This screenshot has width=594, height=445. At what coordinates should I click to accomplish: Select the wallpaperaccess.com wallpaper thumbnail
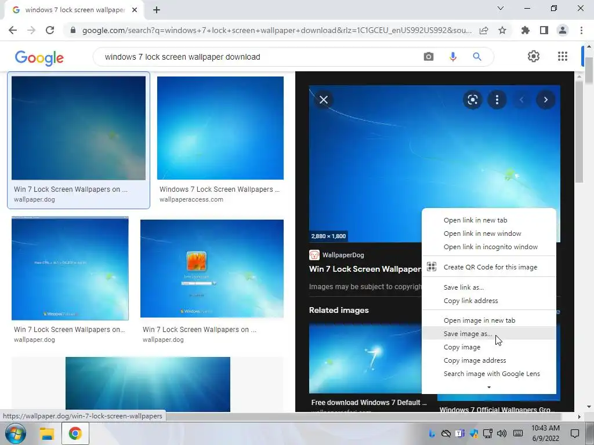(220, 128)
